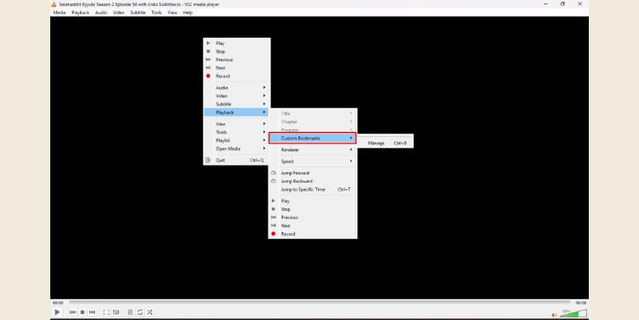The height and width of the screenshot is (320, 639).
Task: Choose Stop near the bottom of the Playback submenu
Action: (x=312, y=209)
